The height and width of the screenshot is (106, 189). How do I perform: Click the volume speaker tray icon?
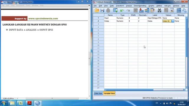[x=167, y=103]
